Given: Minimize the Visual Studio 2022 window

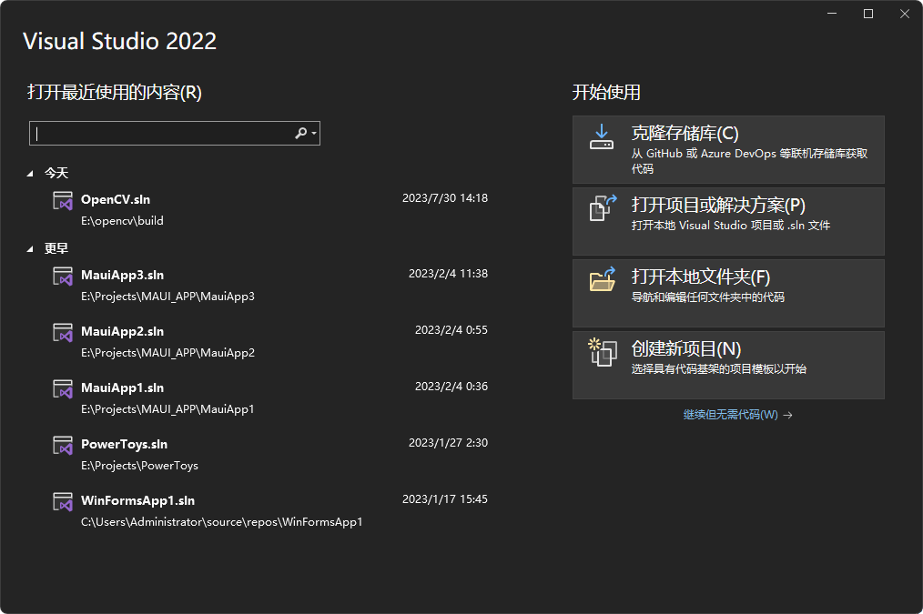Looking at the screenshot, I should tap(832, 14).
